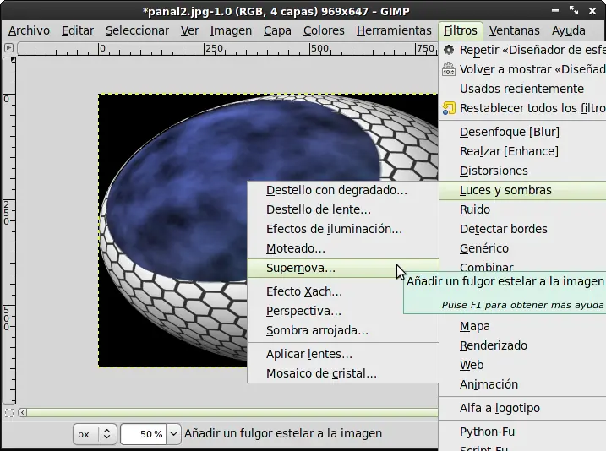
Task: Close the open Filtros menu
Action: point(461,30)
